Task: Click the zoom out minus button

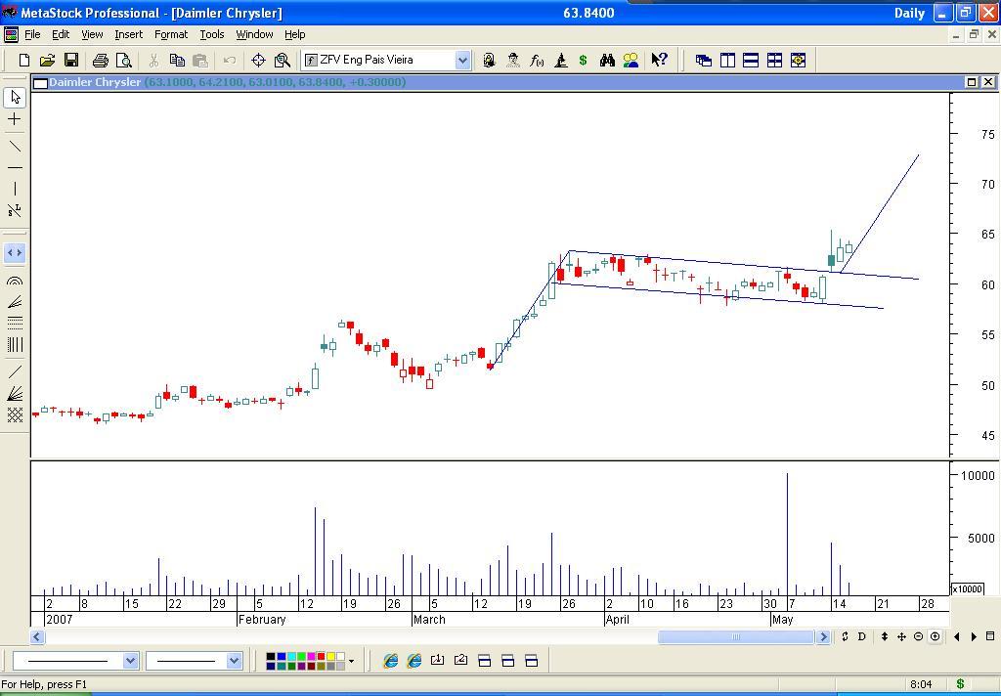Action: [x=918, y=636]
